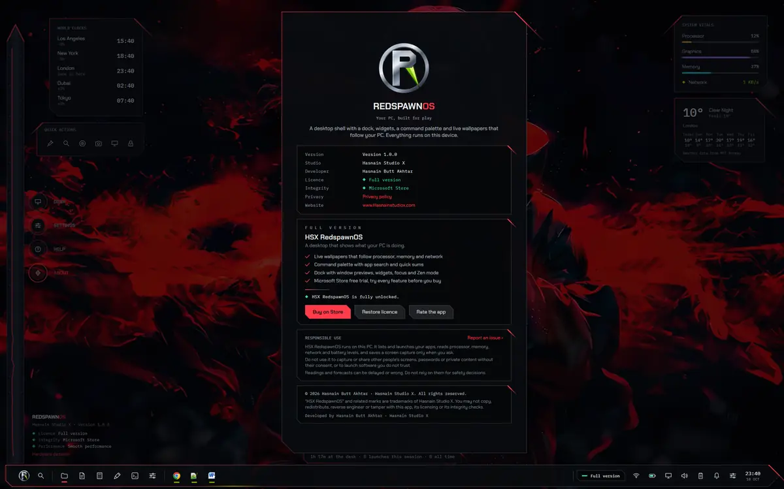
Task: Click the search quick action icon
Action: click(66, 143)
